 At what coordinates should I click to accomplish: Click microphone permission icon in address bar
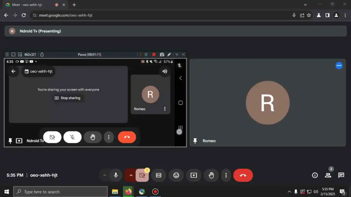(294, 15)
